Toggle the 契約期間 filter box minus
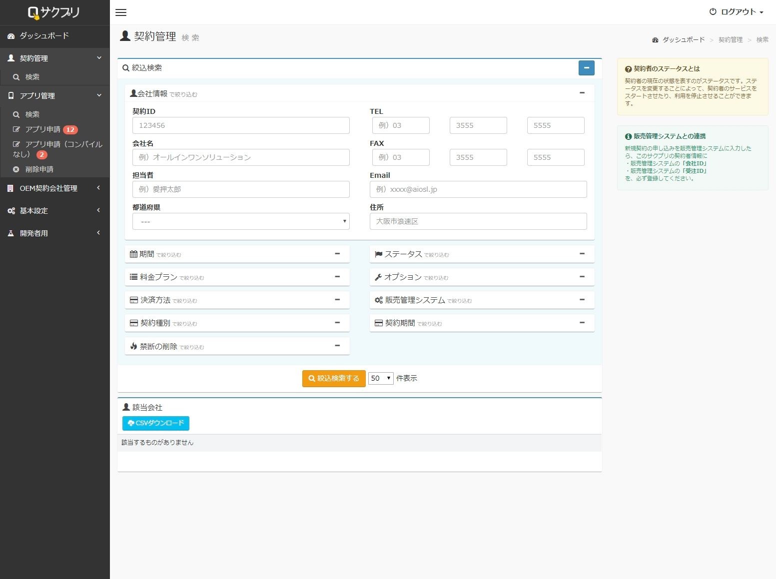Image resolution: width=776 pixels, height=579 pixels. pos(582,323)
